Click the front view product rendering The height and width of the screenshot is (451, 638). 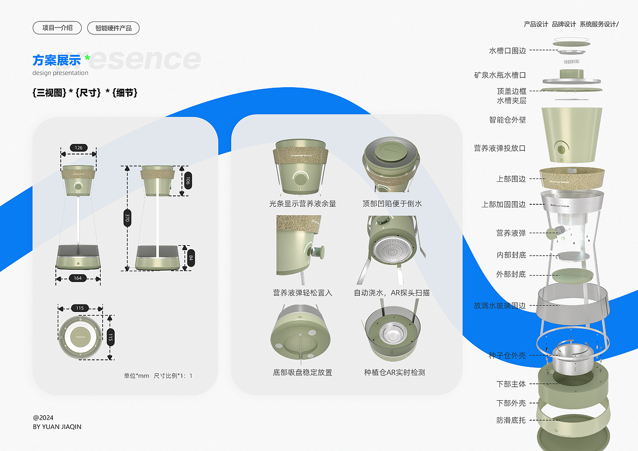(78, 217)
